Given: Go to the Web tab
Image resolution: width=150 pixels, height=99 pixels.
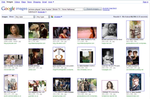Looking at the screenshot, I should 3,2.
